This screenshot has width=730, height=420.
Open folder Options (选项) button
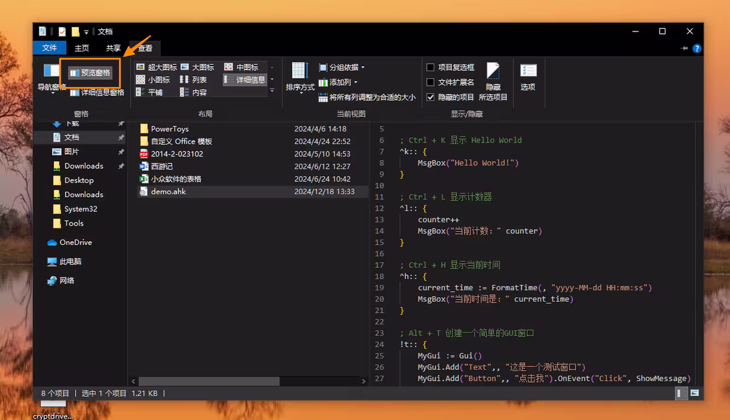(x=528, y=77)
